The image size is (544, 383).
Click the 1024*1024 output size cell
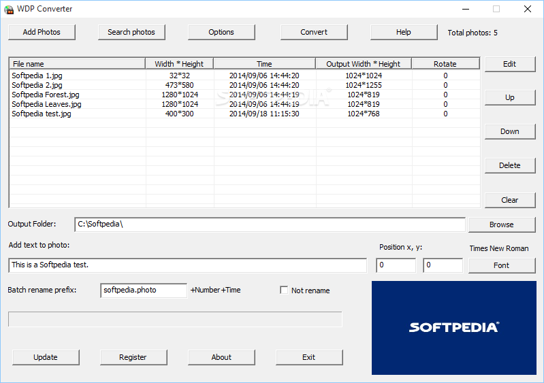coord(364,76)
